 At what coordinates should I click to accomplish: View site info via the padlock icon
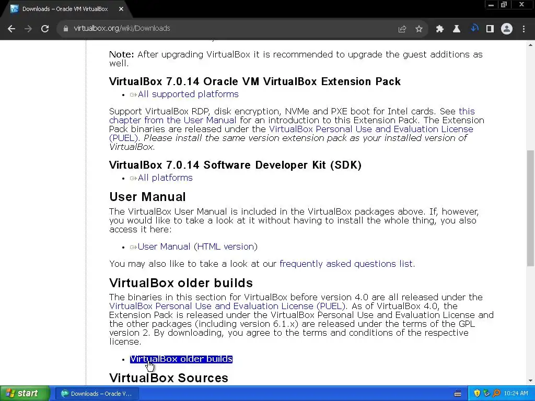tap(65, 29)
